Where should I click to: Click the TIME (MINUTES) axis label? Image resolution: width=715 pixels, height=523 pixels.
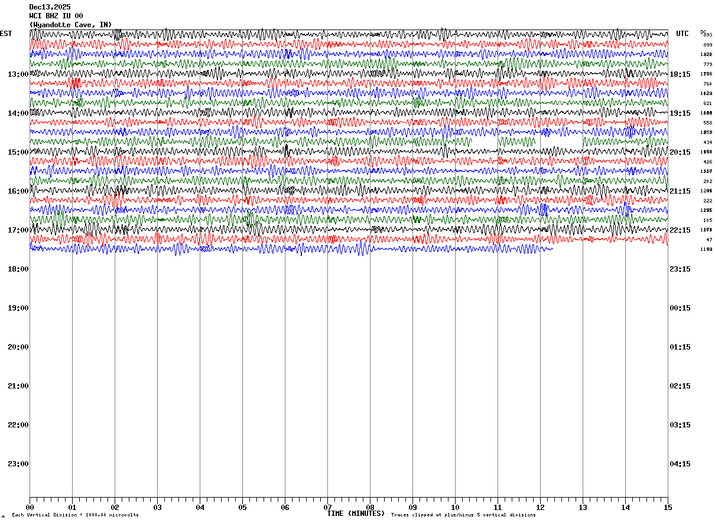356,514
